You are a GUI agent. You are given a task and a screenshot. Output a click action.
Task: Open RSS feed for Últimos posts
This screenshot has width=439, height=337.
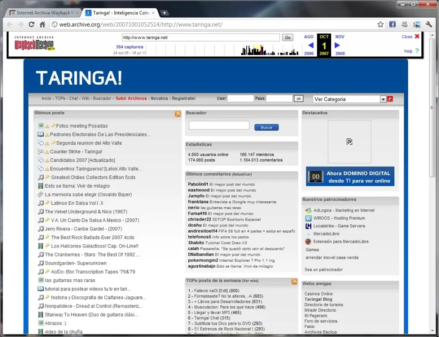(x=178, y=114)
